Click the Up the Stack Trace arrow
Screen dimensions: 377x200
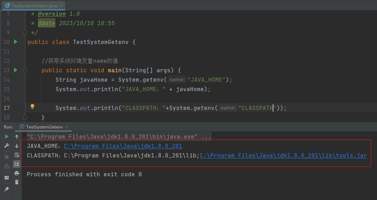click(17, 137)
